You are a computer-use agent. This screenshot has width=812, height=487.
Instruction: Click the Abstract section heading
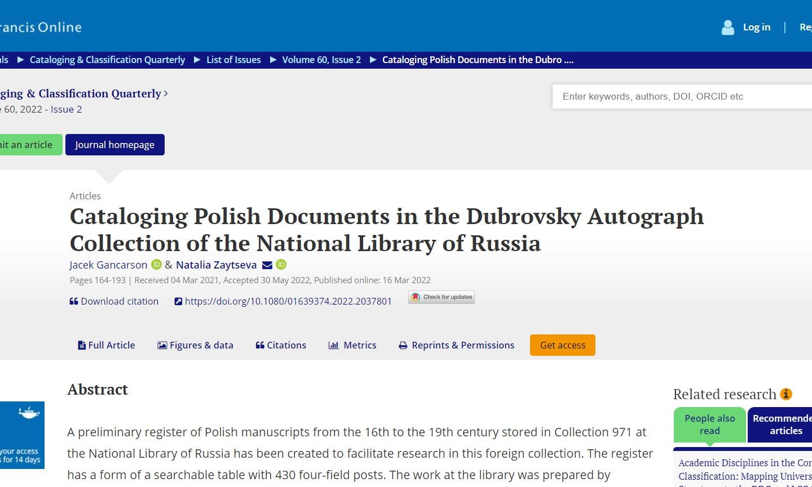98,390
